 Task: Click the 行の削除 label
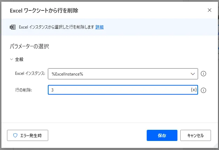[24, 90]
